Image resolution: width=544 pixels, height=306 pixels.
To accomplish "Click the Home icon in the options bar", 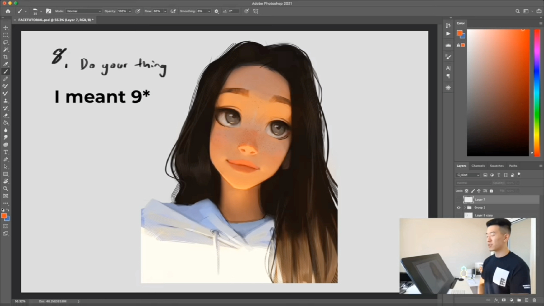I will click(x=8, y=11).
